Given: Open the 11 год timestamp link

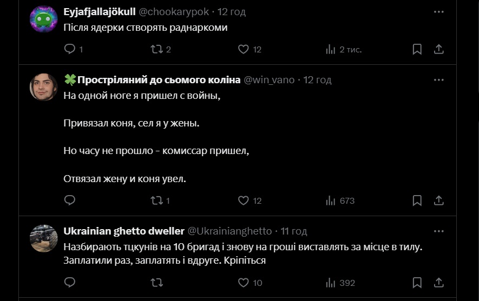Looking at the screenshot, I should click(x=294, y=231).
